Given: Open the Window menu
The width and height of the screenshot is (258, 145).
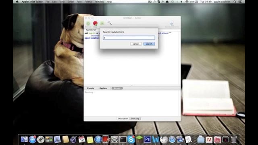Looking at the screenshot, I should (x=100, y=2).
